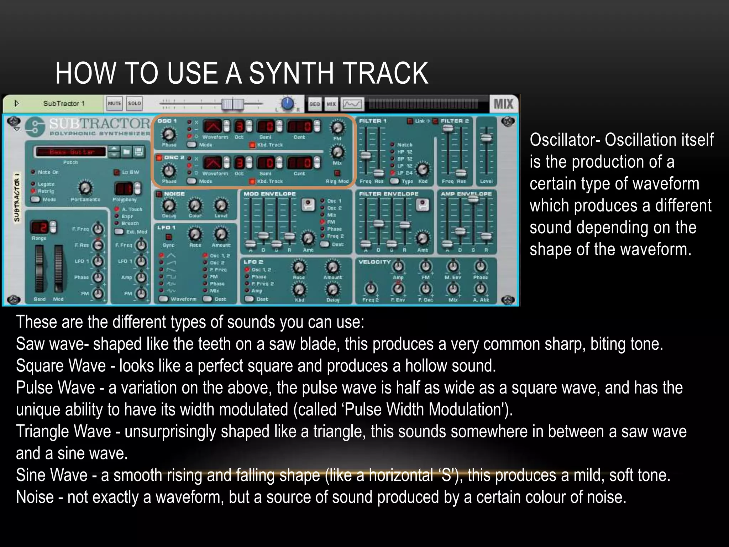Viewport: 729px width, 547px height.
Task: Click the Mod Envelope Dest button
Action: pyautogui.click(x=324, y=244)
